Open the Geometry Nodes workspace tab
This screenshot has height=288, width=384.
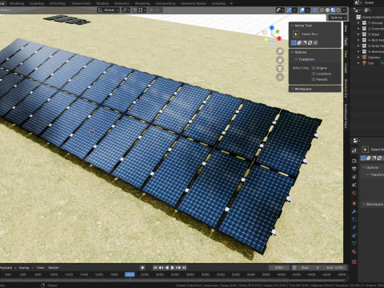tap(194, 3)
